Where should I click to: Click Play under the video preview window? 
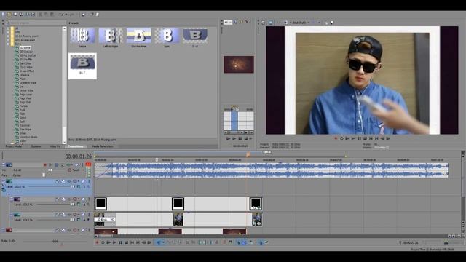click(353, 138)
